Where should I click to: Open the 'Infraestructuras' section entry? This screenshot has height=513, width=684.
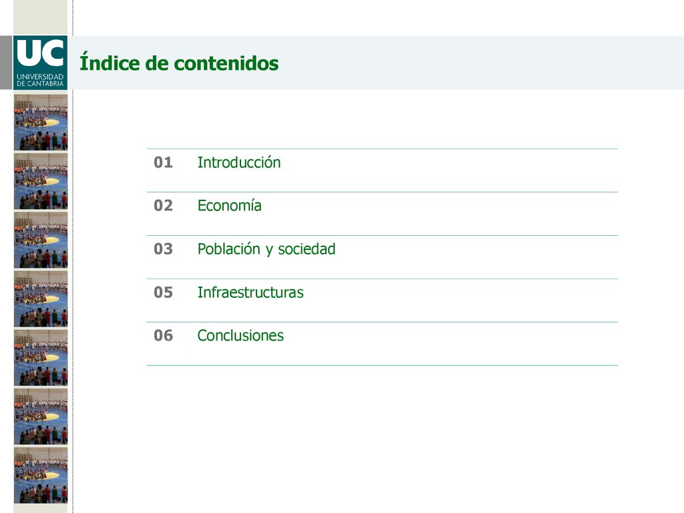tap(250, 293)
